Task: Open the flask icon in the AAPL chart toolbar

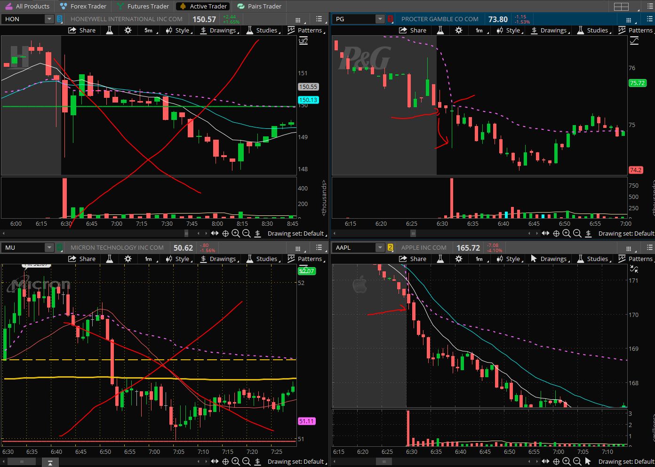Action: coord(440,259)
